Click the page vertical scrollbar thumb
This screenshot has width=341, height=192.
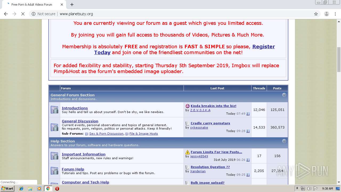tap(339, 59)
